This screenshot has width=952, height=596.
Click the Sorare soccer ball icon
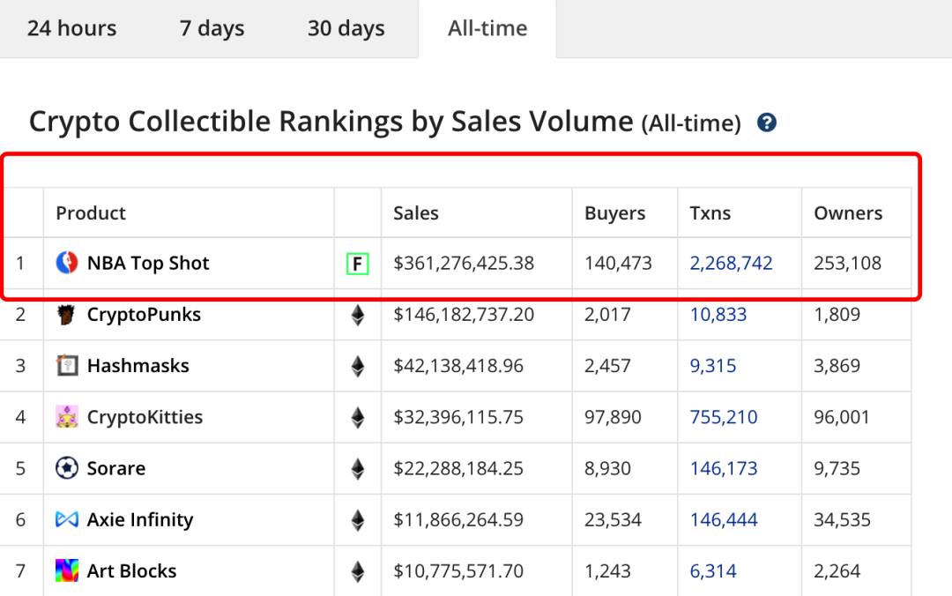coord(67,468)
